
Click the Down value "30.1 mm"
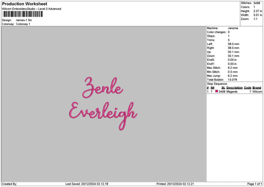tap(234, 56)
